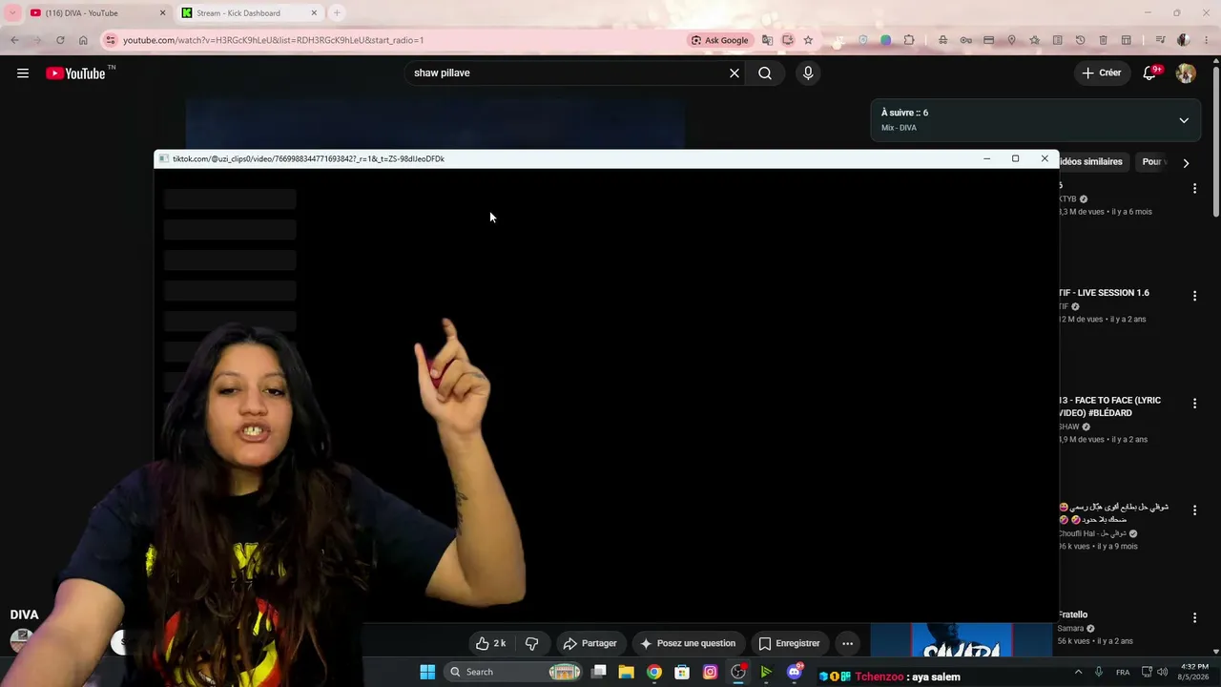
Task: Open options for the FACE TO FACE lyric video
Action: (x=1194, y=404)
